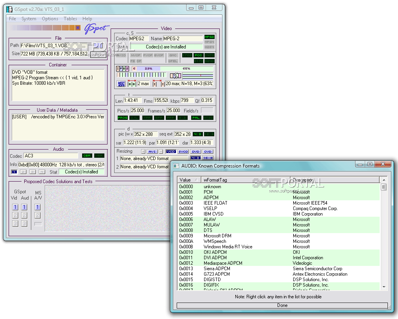Toggle the 16:9 resizing aspect button

(208, 158)
